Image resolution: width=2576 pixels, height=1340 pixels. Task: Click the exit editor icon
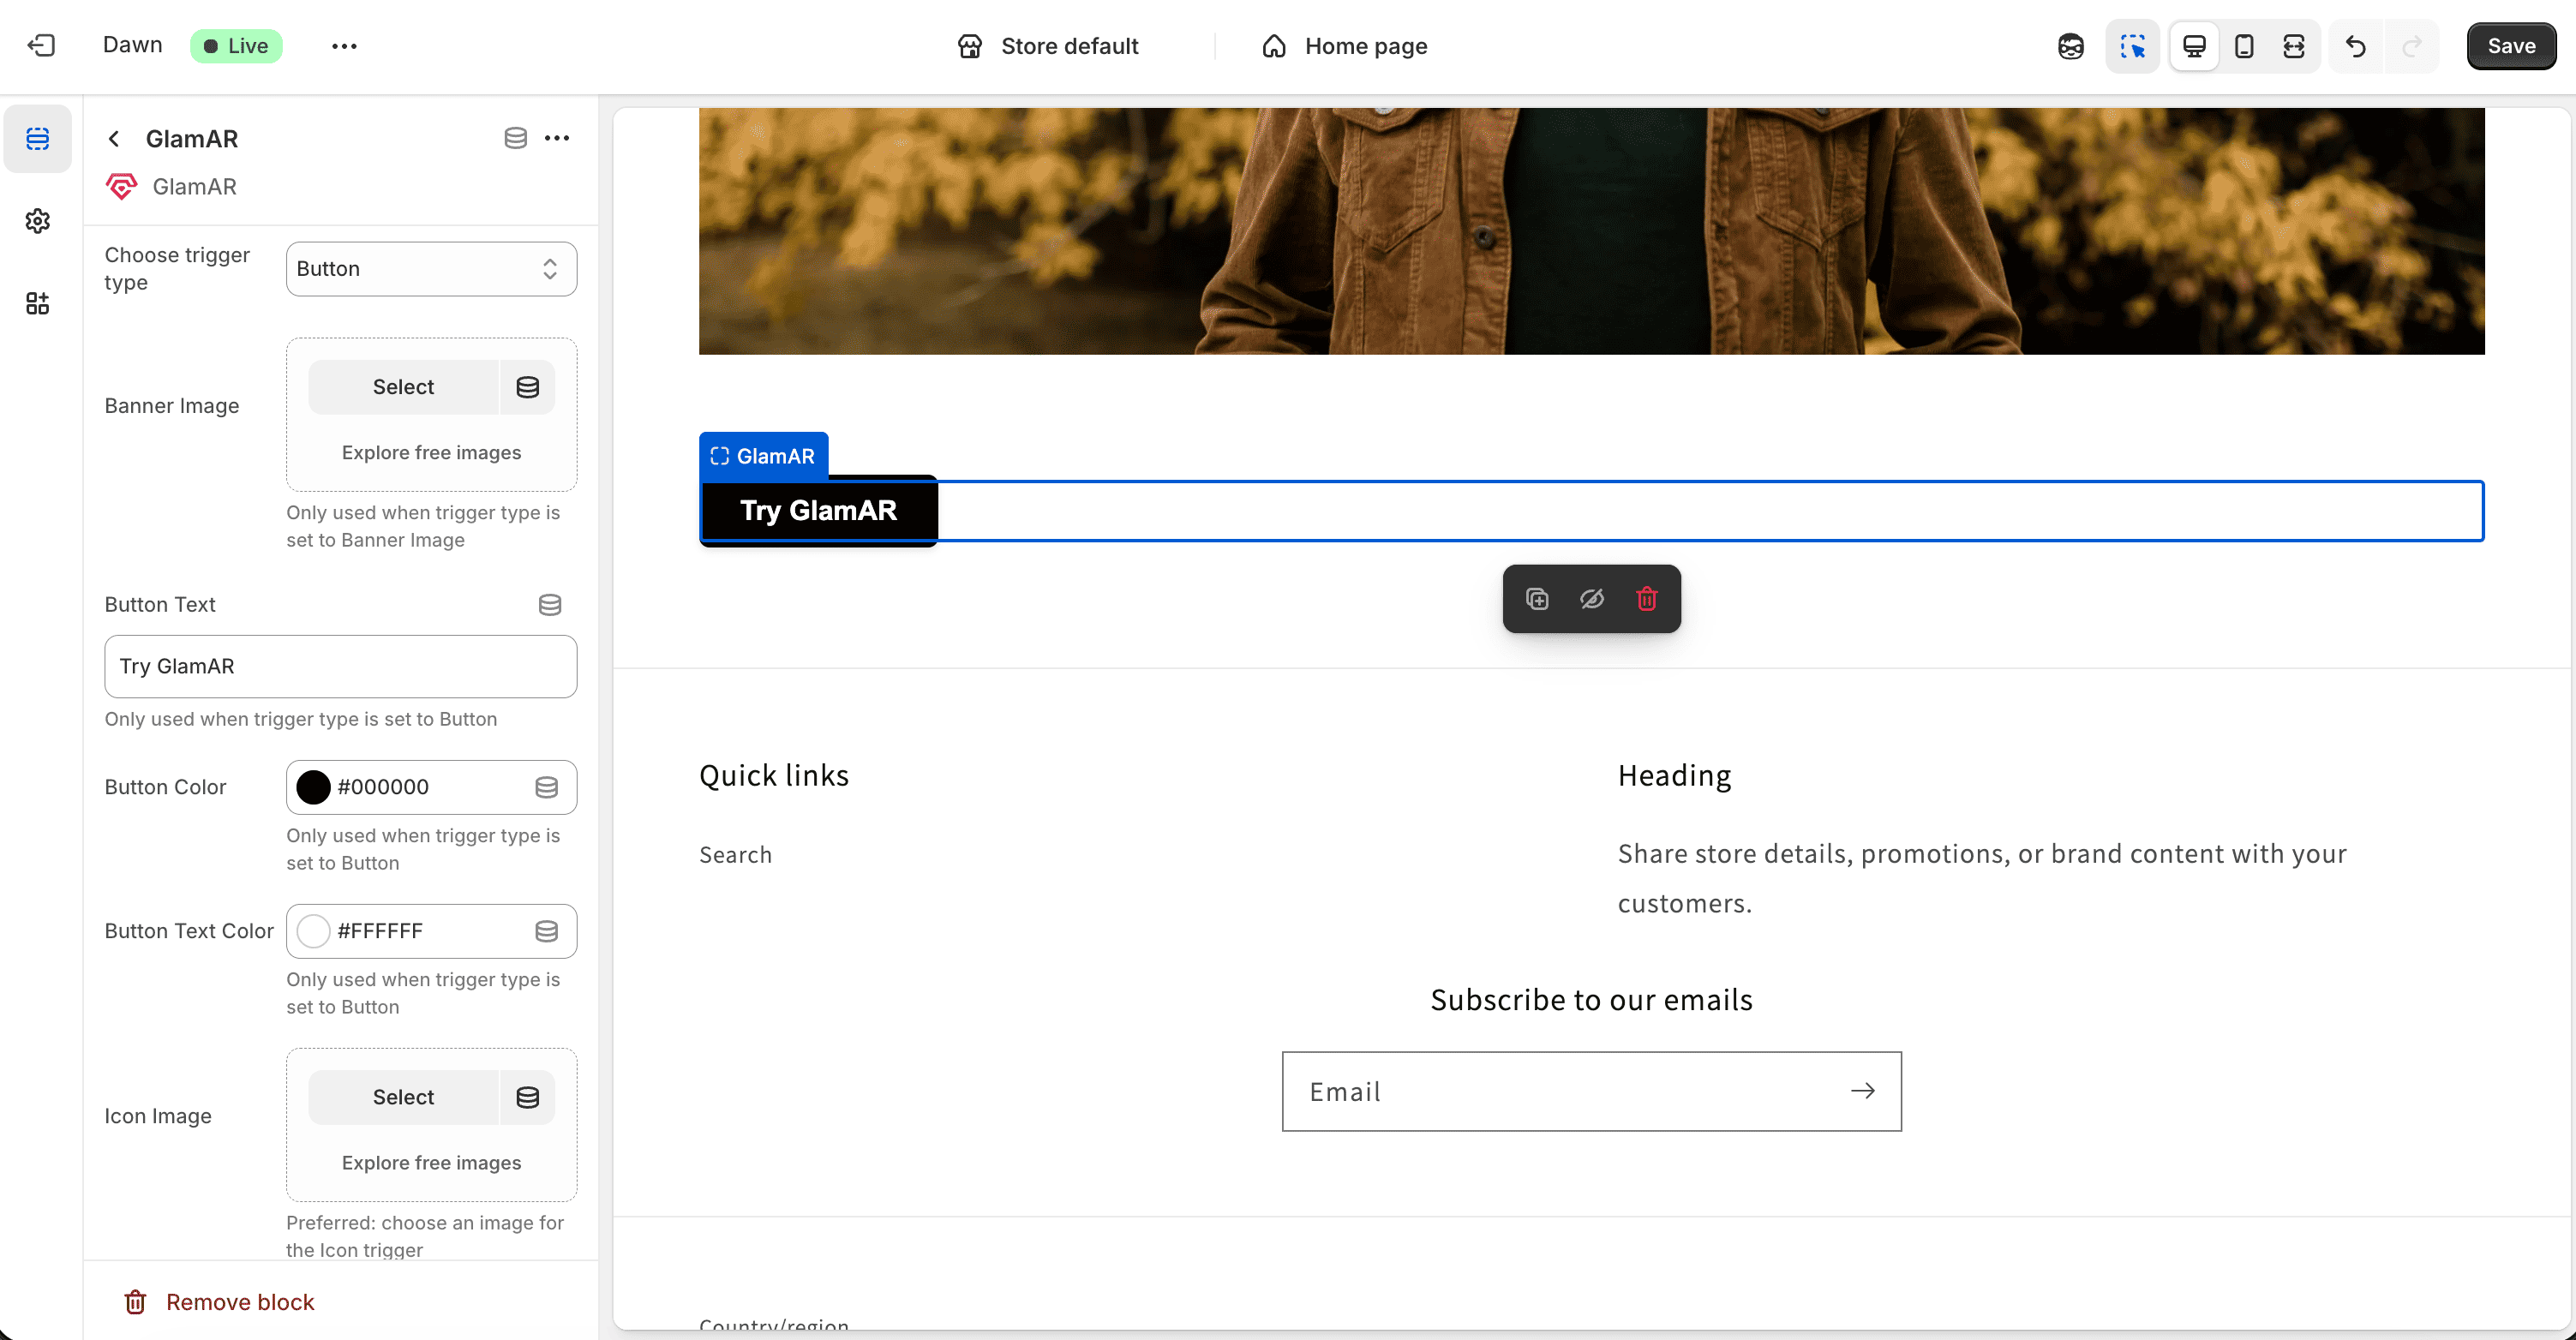tap(41, 46)
